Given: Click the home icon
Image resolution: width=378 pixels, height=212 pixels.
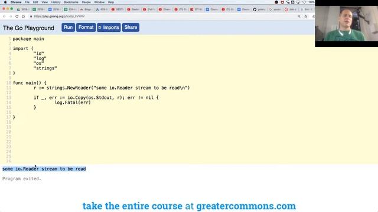Looking at the screenshot, I should [23, 16].
